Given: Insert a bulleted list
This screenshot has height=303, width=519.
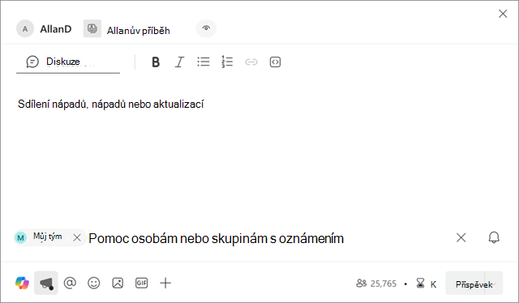Looking at the screenshot, I should [204, 62].
